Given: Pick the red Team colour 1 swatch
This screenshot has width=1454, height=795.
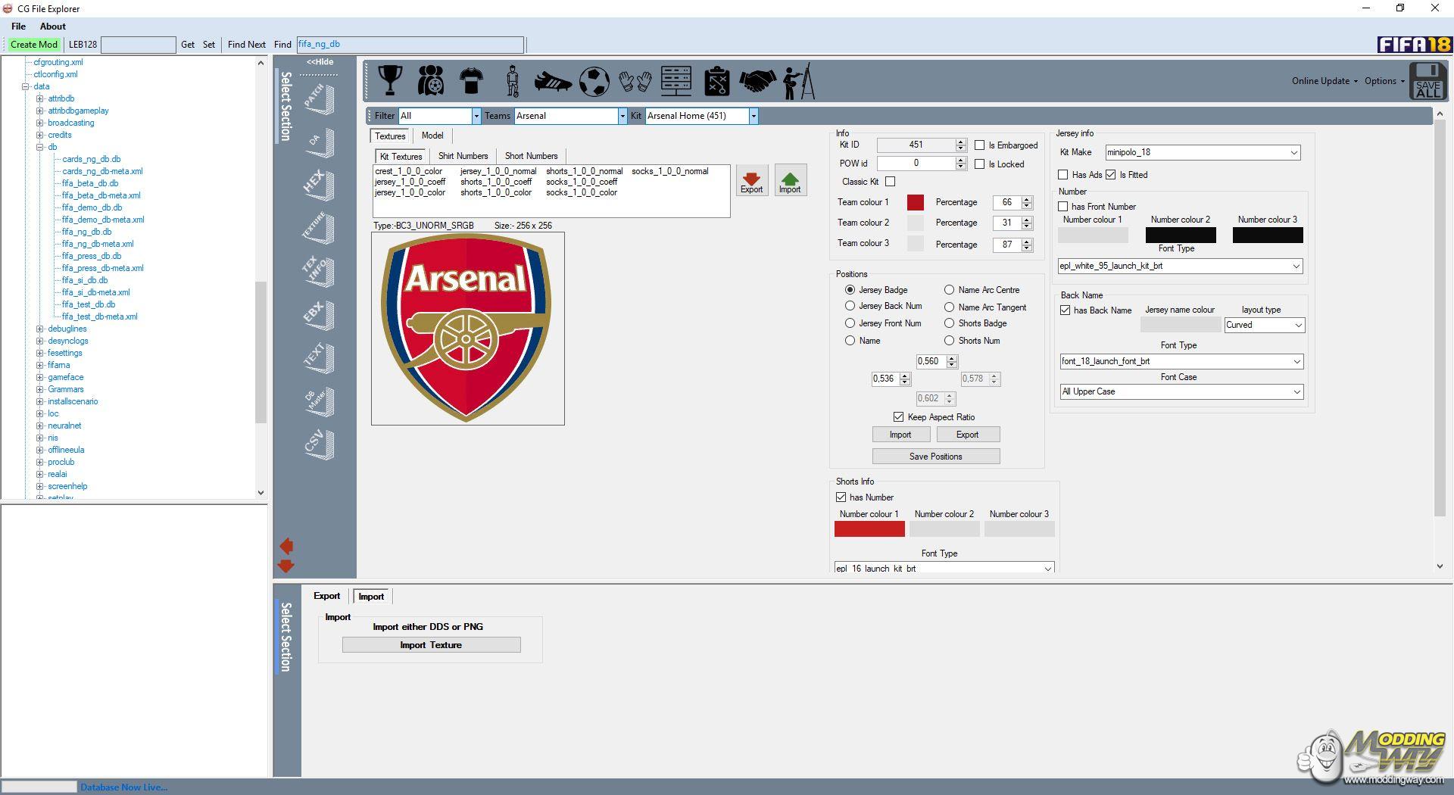Looking at the screenshot, I should click(916, 202).
